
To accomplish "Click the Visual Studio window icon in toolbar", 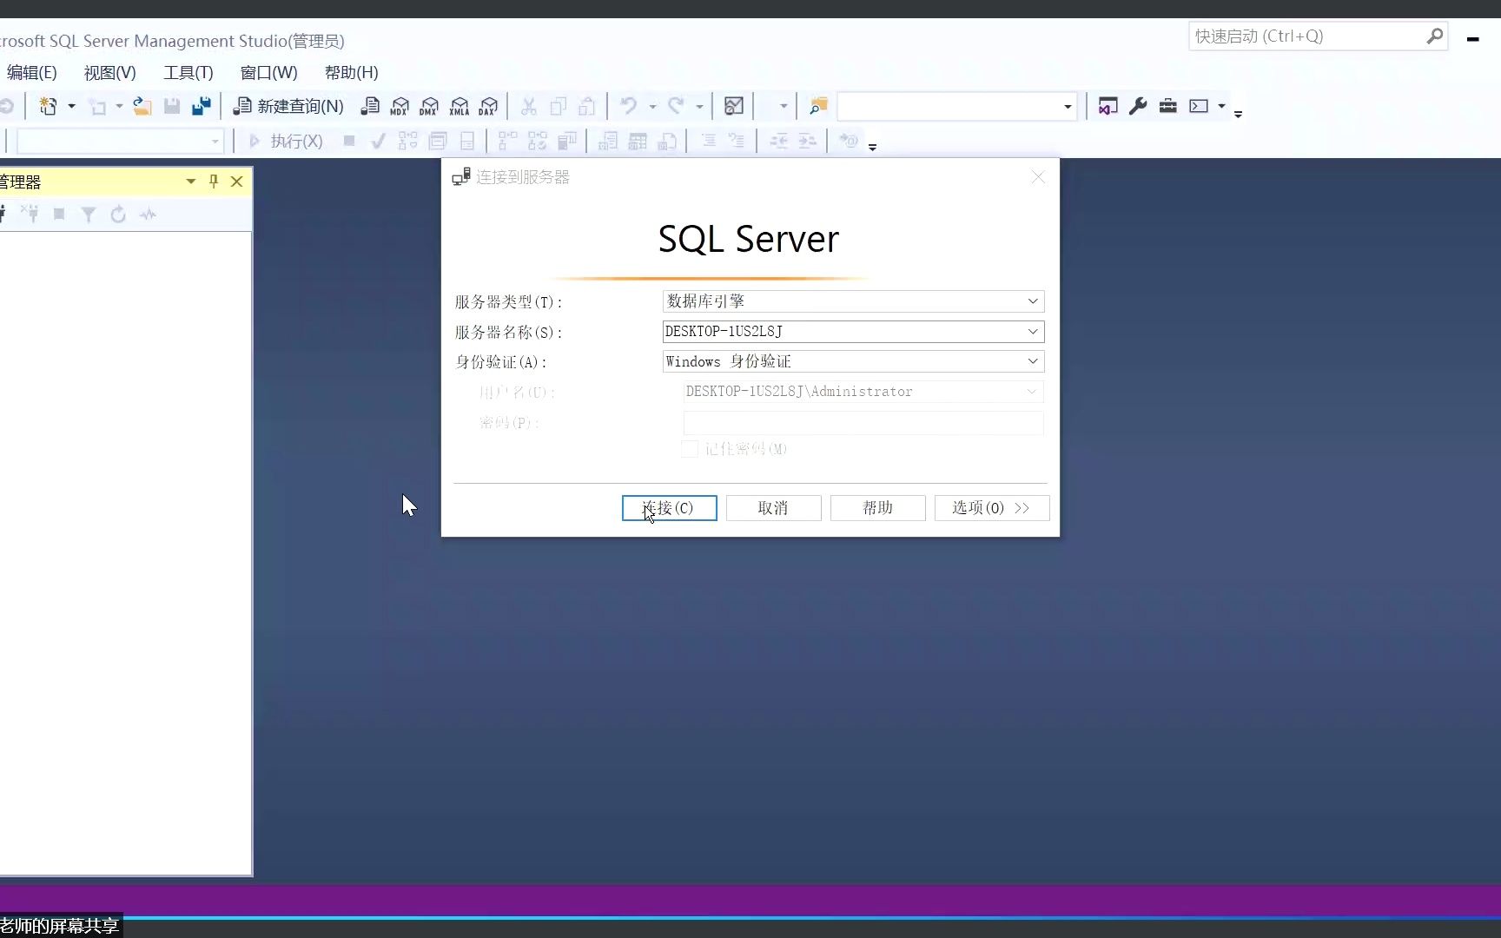I will tap(1108, 106).
